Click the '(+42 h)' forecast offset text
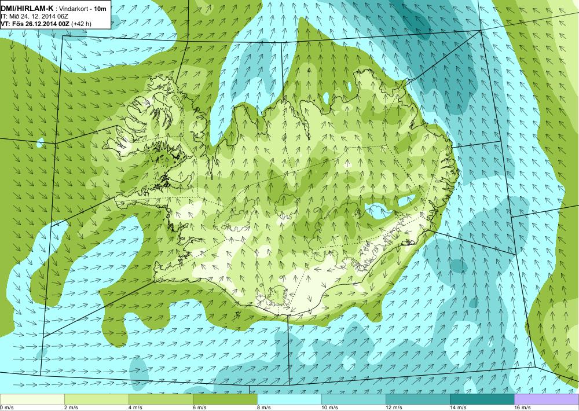This screenshot has height=411, width=579. pos(81,24)
